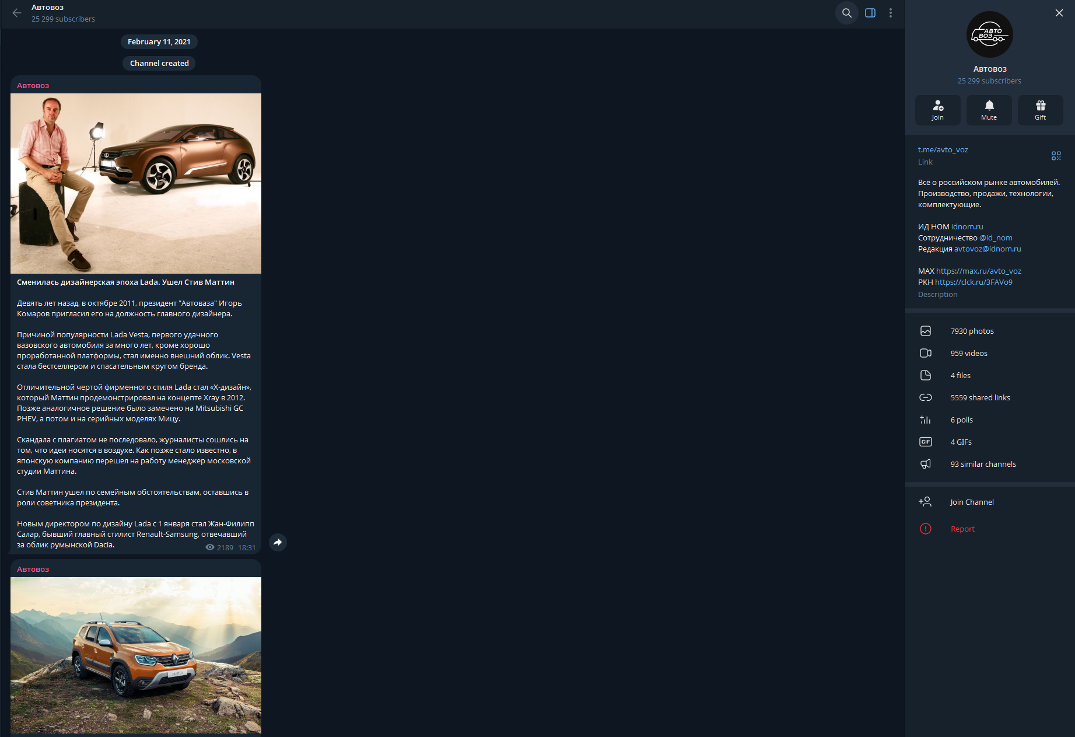Open the orange Renault Duster photo
Image resolution: width=1075 pixels, height=737 pixels.
pos(136,655)
